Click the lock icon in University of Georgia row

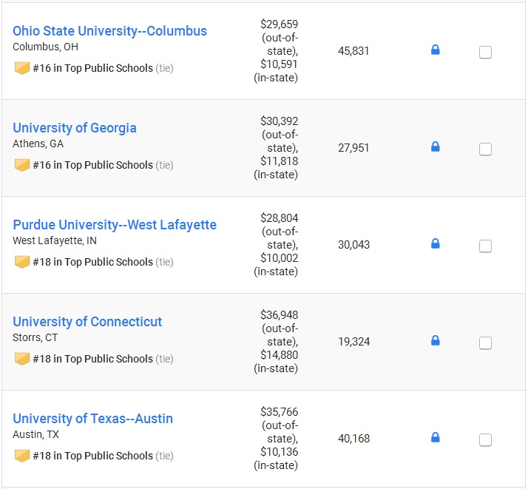coord(435,146)
